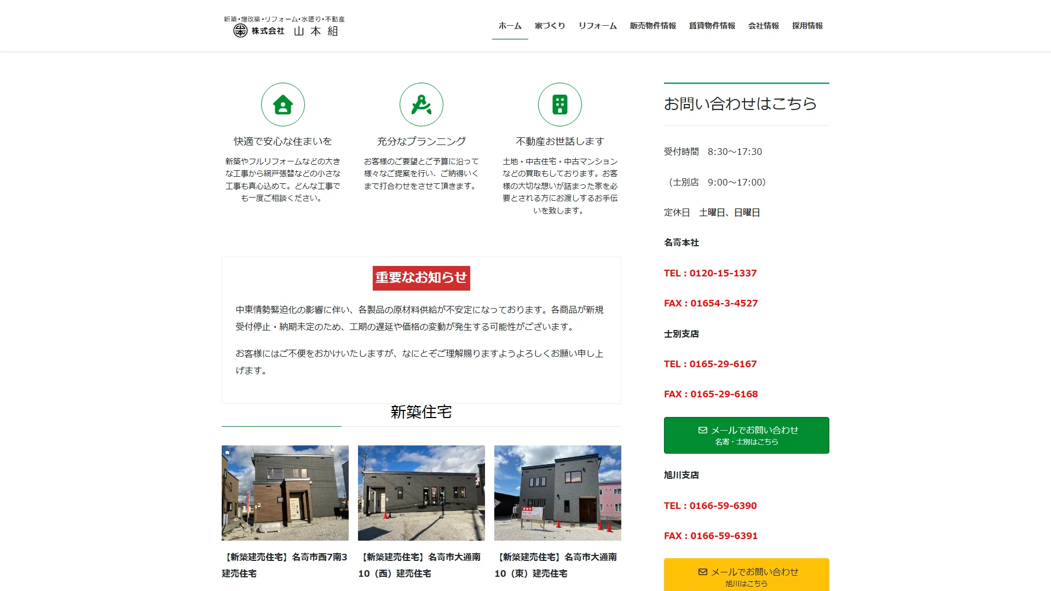Click 士別支店 TEL : 0165-29-6167
The width and height of the screenshot is (1051, 591).
711,364
